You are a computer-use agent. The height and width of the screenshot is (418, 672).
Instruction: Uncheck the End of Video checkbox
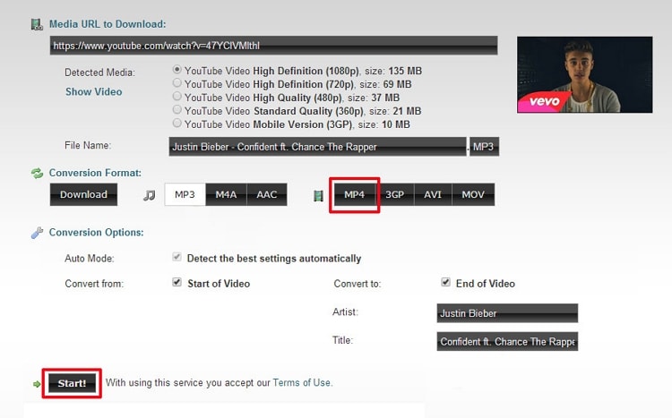click(445, 282)
